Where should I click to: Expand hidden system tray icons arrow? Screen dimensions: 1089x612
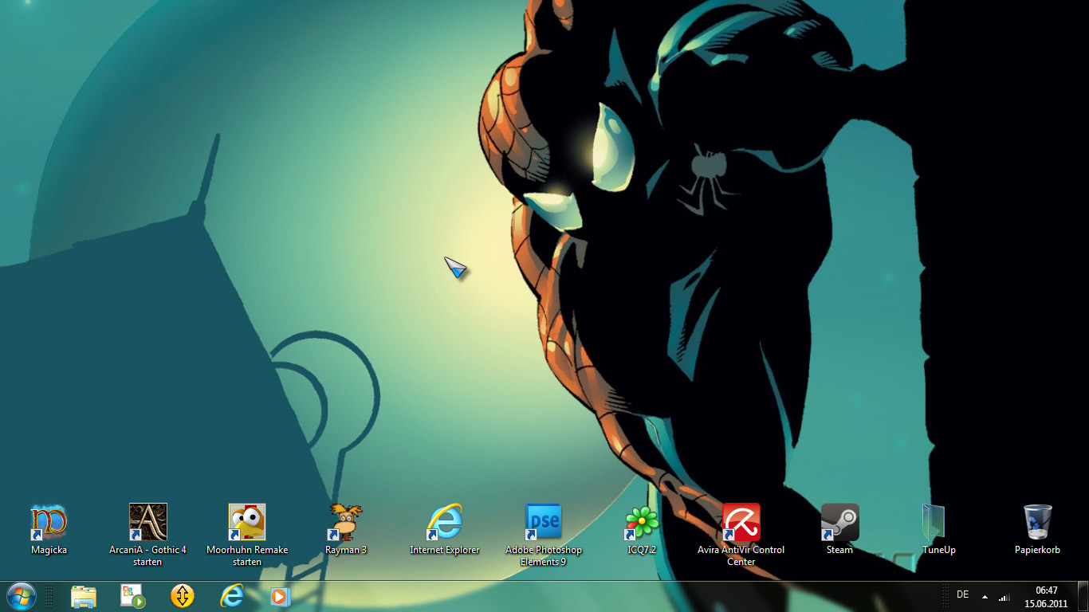click(x=985, y=597)
